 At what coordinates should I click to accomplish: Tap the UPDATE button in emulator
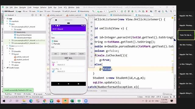coord(73,54)
